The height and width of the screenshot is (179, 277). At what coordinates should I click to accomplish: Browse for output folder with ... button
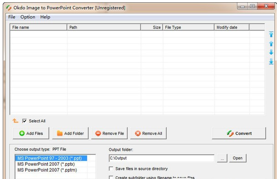pos(222,158)
